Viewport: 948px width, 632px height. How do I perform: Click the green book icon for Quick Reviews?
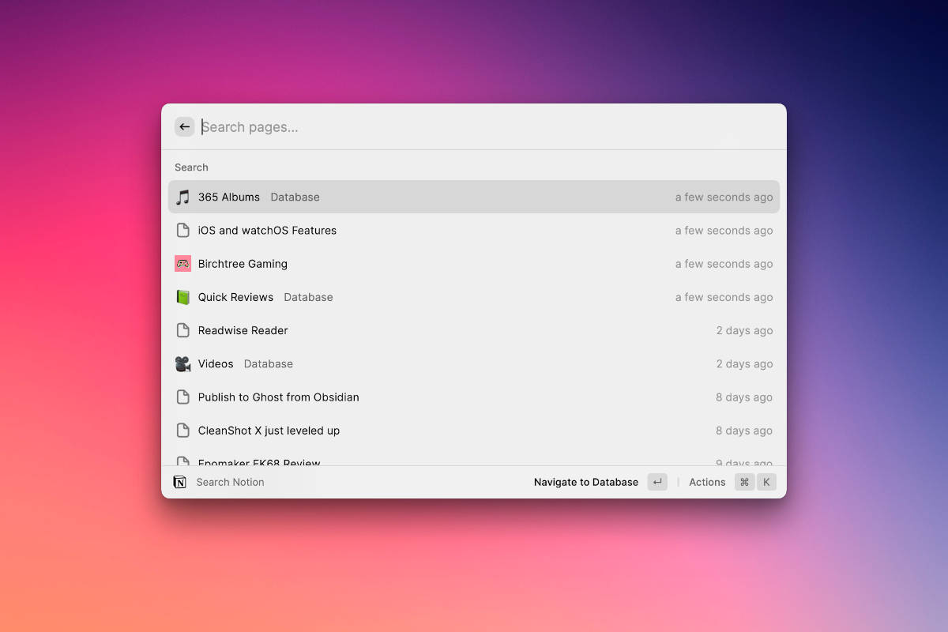(182, 297)
